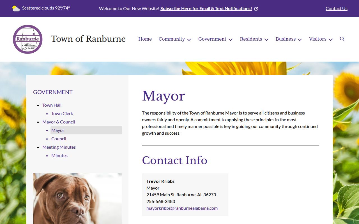Click the Contact Us link

coord(337,8)
